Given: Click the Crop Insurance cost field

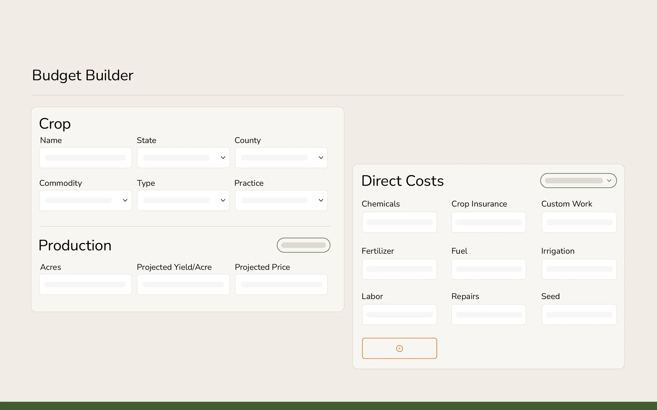Looking at the screenshot, I should point(489,222).
